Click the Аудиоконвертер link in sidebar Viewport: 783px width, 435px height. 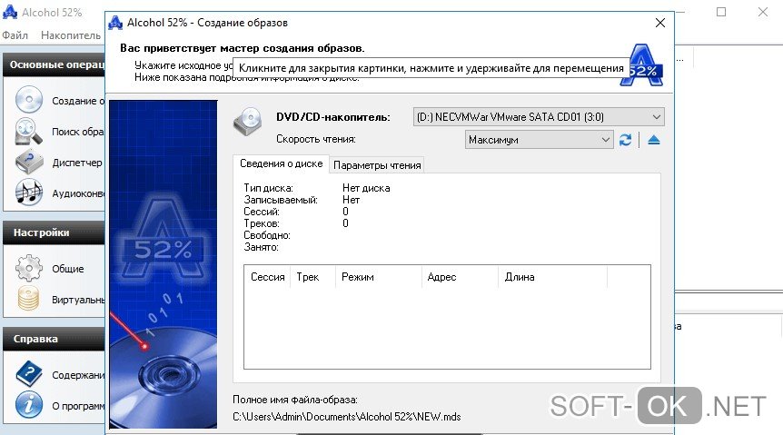(x=78, y=193)
